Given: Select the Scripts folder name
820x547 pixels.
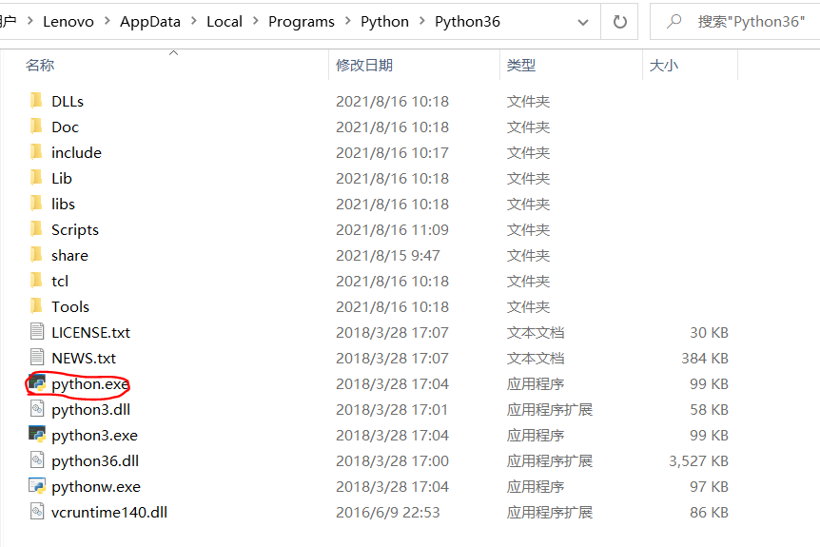Looking at the screenshot, I should point(75,230).
